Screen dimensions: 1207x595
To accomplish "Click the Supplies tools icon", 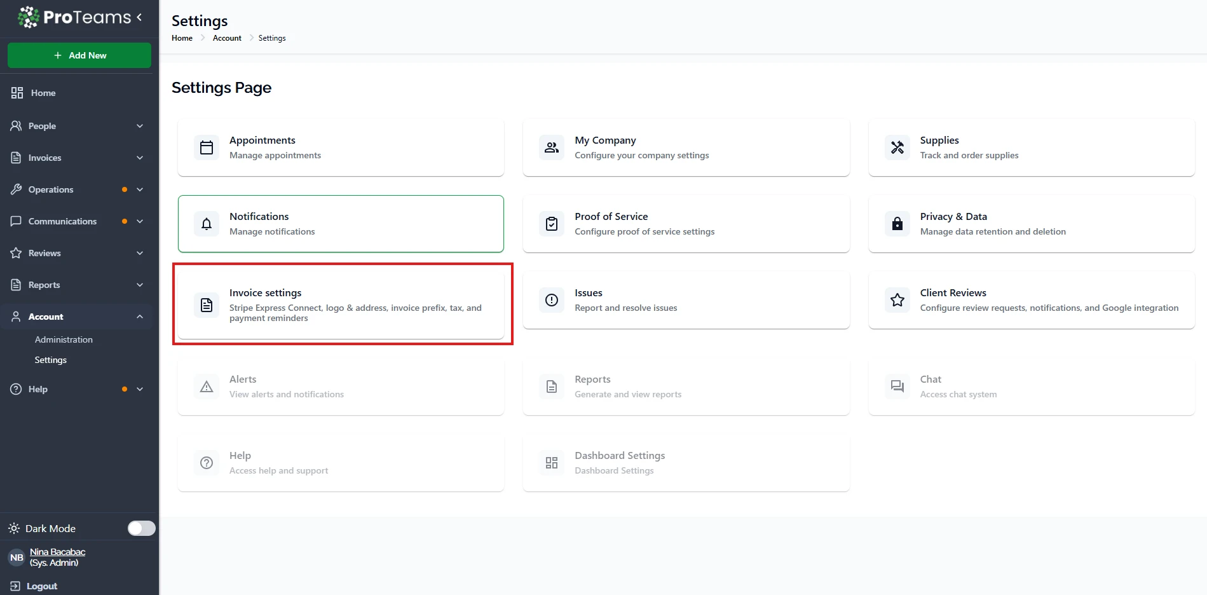I will 897,147.
